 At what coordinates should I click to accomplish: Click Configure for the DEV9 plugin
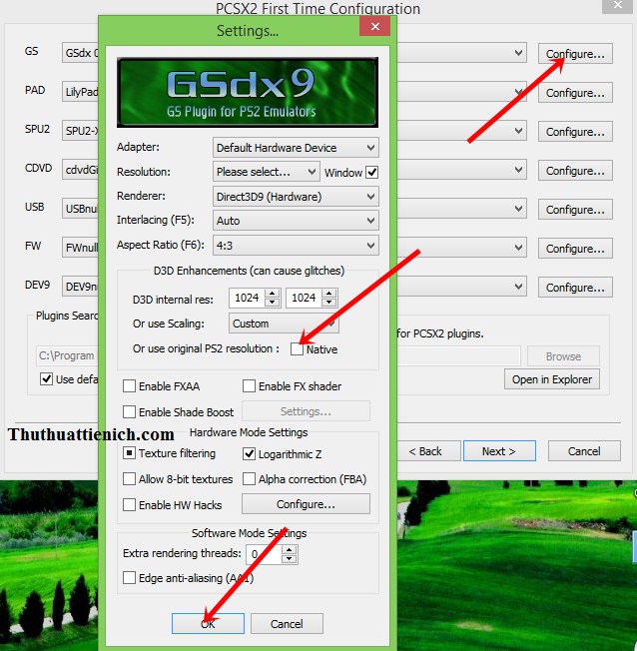coord(575,288)
